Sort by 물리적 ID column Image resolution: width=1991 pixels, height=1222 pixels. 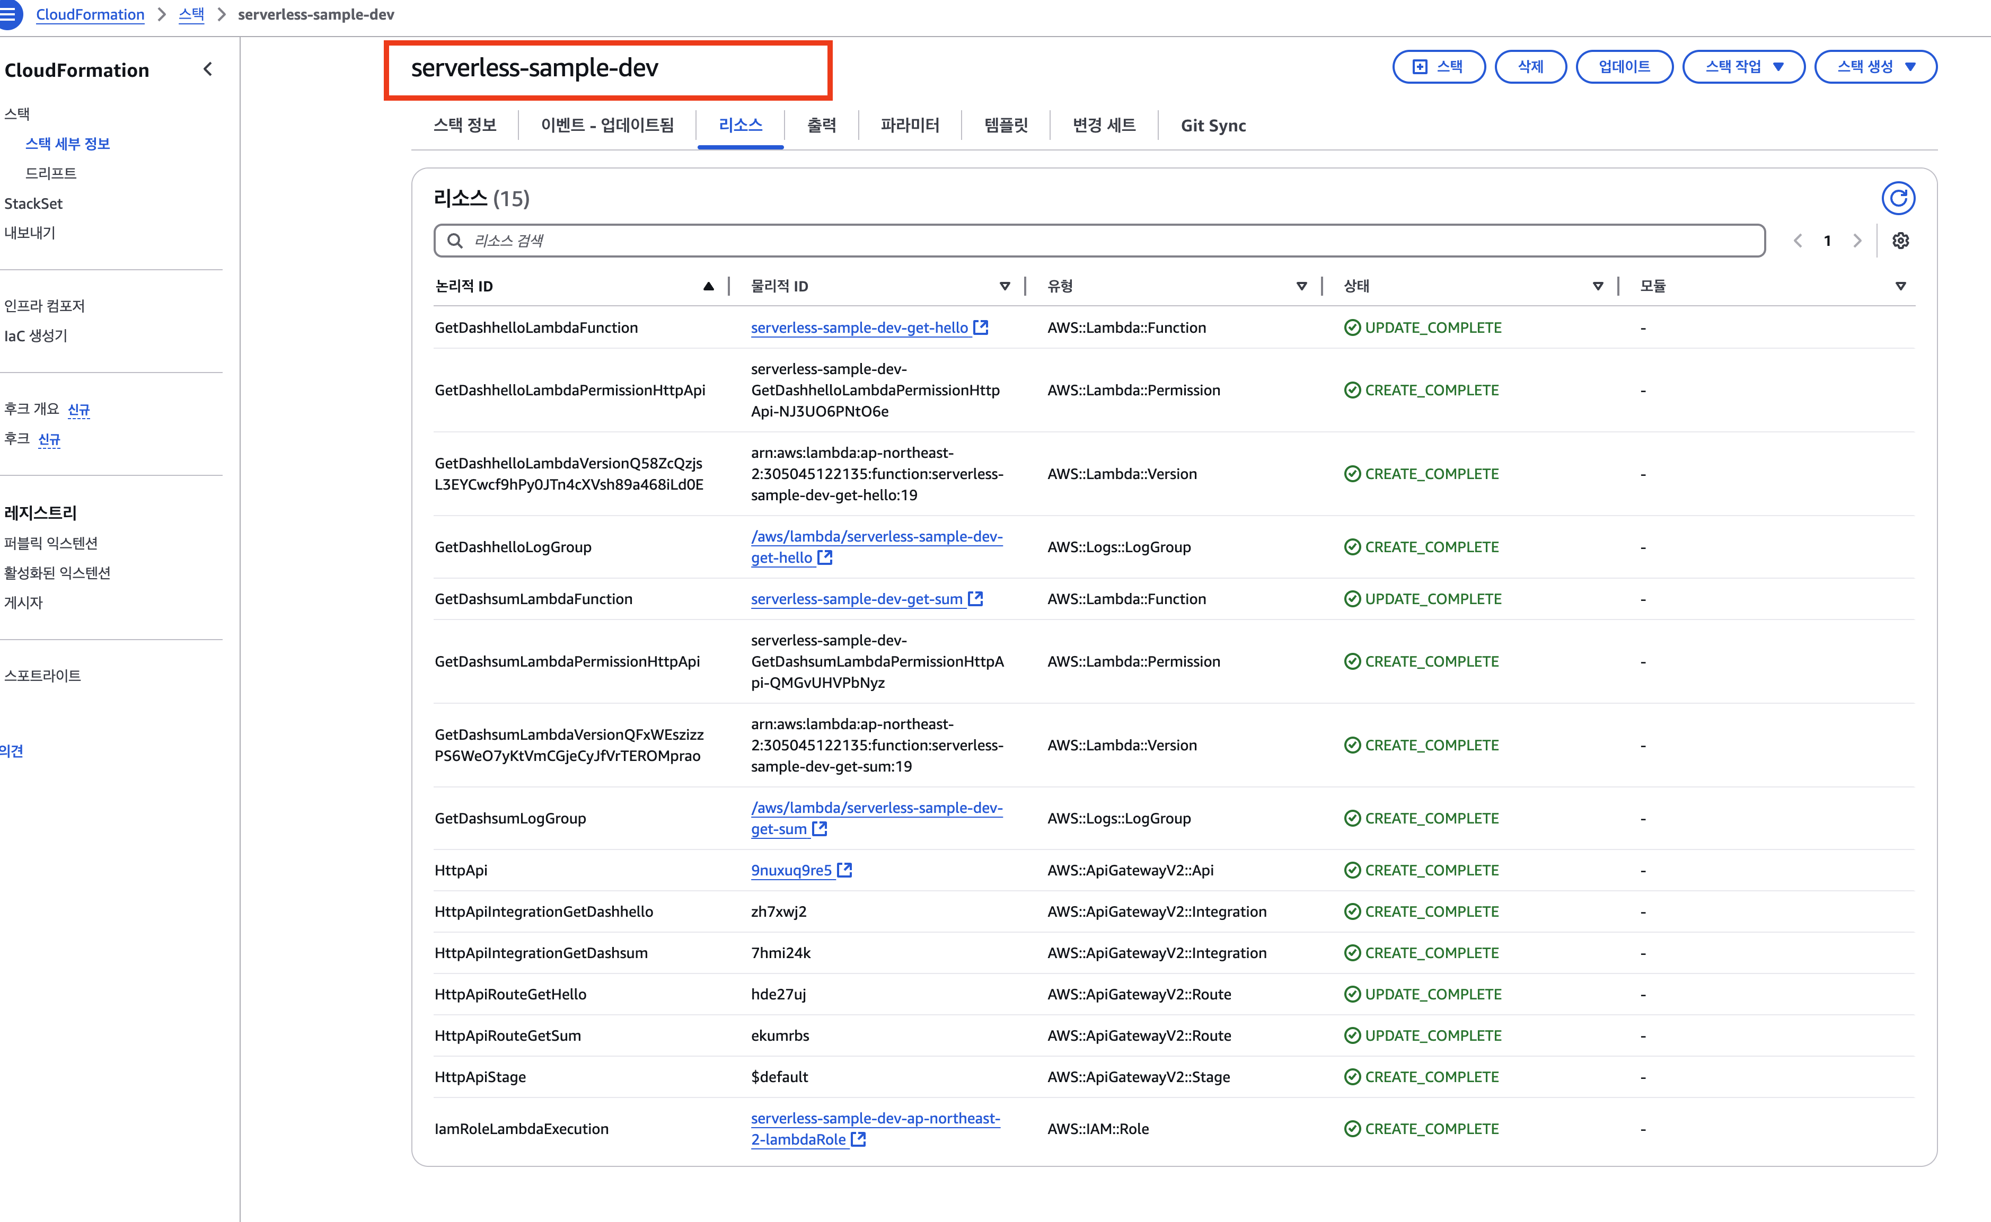tap(1004, 286)
